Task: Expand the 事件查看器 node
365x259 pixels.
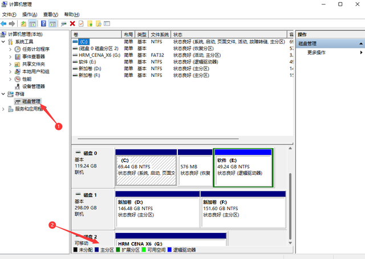Action: pos(10,57)
